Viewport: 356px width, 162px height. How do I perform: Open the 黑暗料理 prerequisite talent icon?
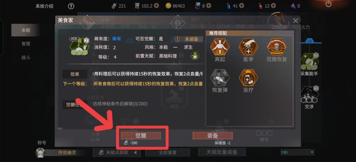[x=195, y=56]
